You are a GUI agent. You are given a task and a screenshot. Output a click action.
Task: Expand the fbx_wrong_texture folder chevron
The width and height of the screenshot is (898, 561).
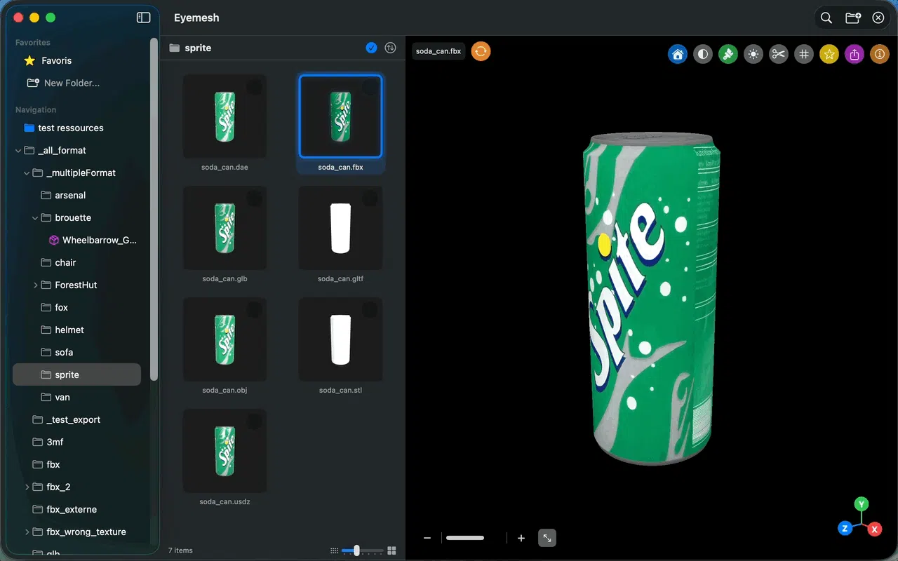[27, 532]
